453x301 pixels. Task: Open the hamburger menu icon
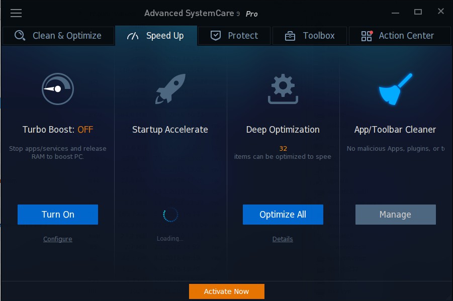pos(16,13)
